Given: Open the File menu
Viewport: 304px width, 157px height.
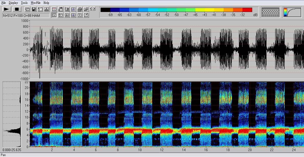Looking at the screenshot, I should pyautogui.click(x=4, y=3).
